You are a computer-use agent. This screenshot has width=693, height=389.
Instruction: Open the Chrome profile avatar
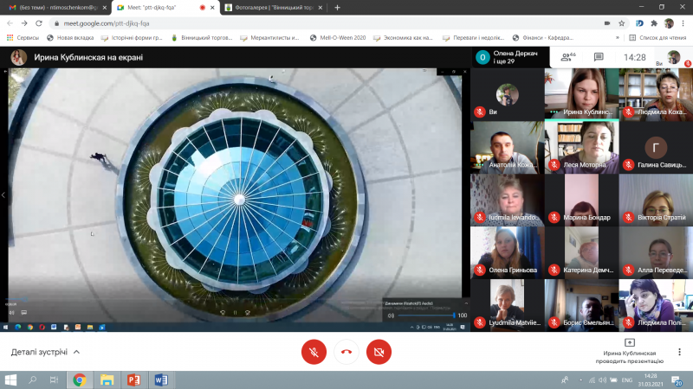(x=669, y=23)
